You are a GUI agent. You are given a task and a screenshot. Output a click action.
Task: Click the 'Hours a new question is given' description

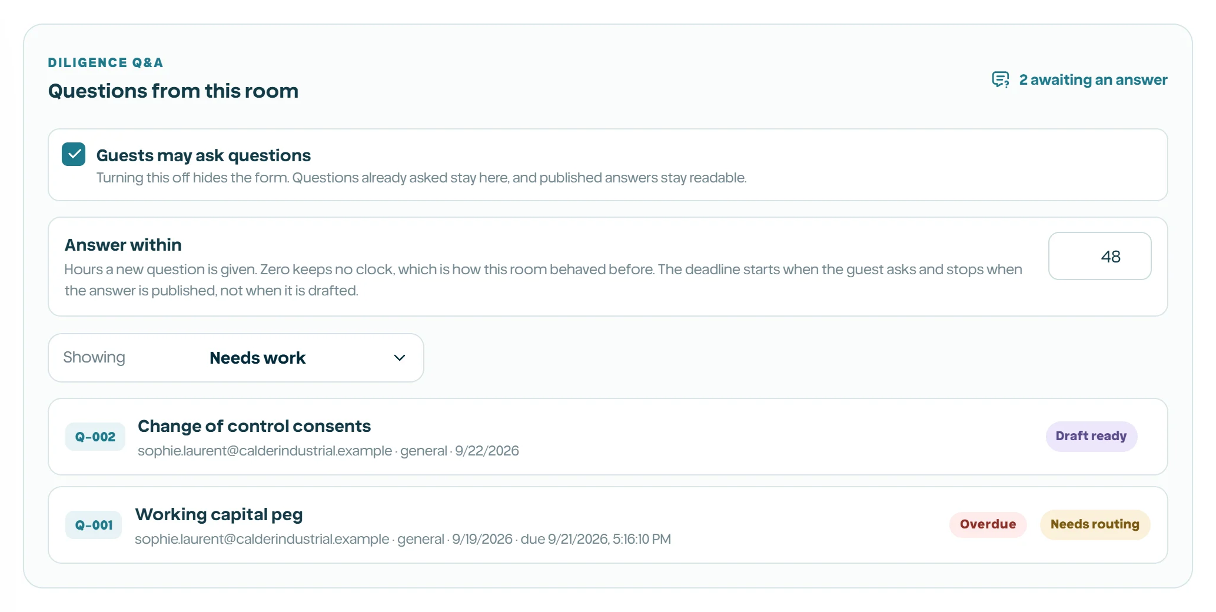(x=543, y=280)
